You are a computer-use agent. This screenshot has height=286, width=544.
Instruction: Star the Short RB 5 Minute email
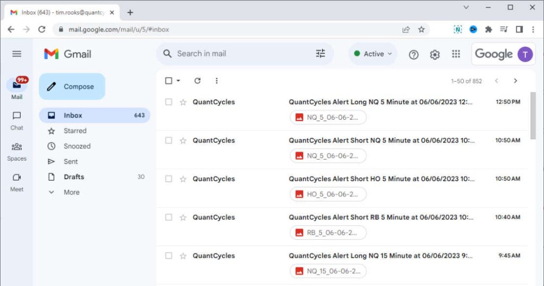[183, 217]
